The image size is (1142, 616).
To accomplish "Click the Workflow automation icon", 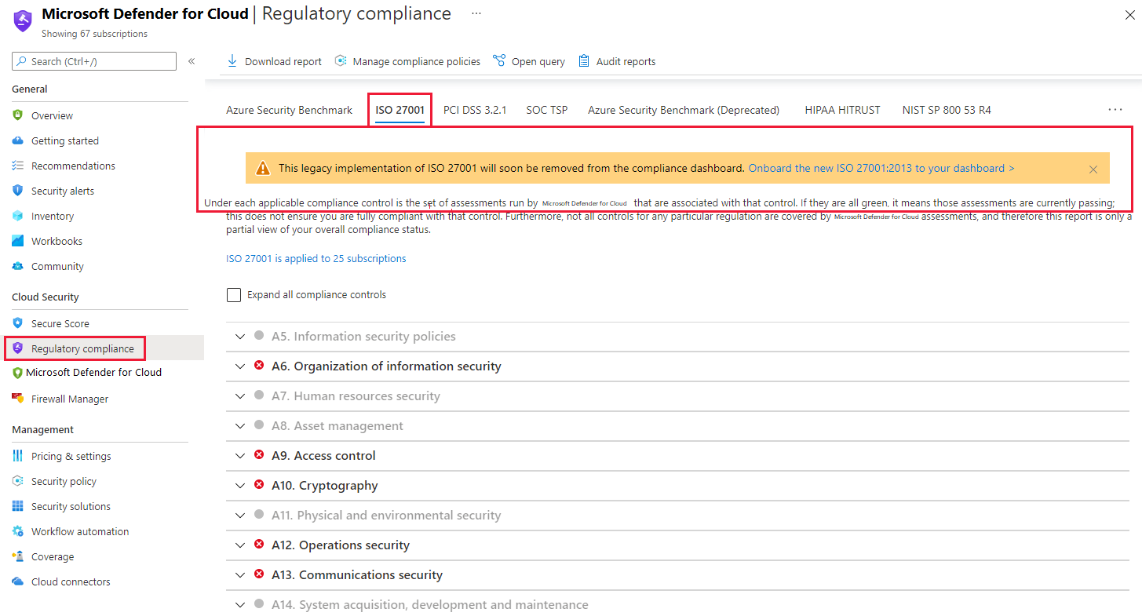I will [x=18, y=531].
